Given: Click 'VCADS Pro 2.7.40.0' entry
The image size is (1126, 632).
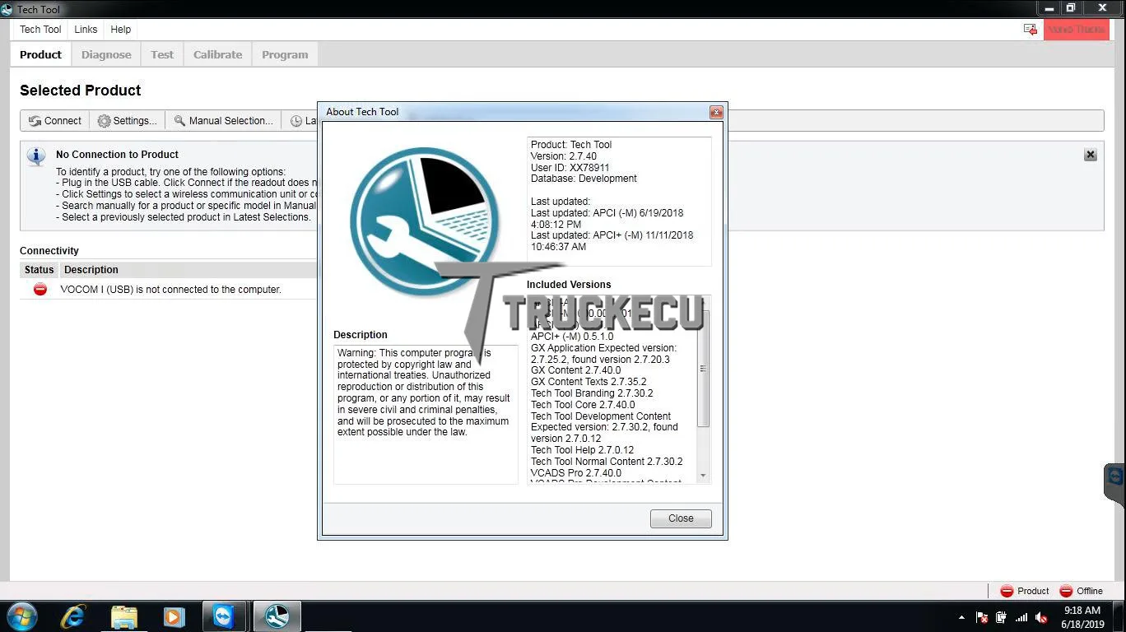Looking at the screenshot, I should 576,473.
